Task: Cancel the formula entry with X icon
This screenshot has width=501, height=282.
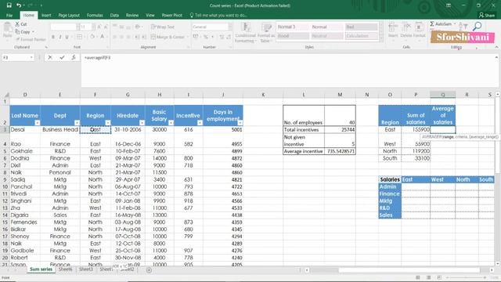Action: (x=50, y=57)
